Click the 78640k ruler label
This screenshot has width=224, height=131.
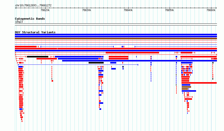(x=128, y=10)
